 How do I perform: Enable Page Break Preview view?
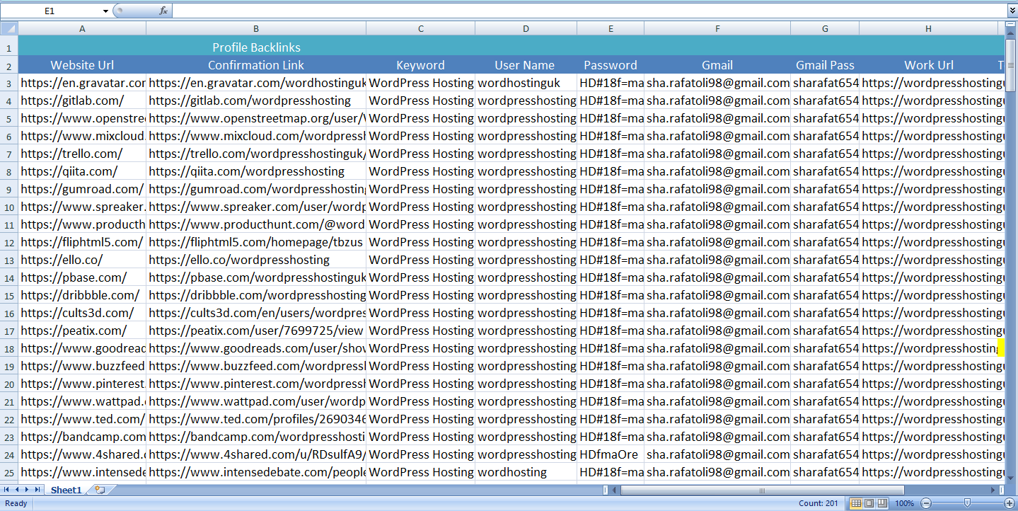tap(881, 503)
